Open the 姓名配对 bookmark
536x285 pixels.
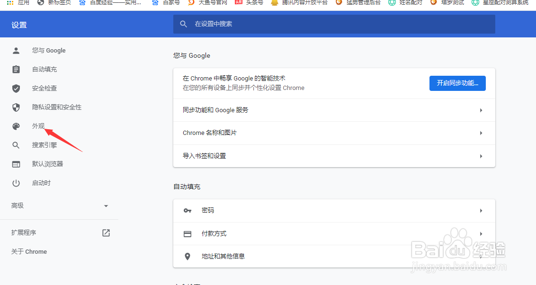pyautogui.click(x=405, y=2)
